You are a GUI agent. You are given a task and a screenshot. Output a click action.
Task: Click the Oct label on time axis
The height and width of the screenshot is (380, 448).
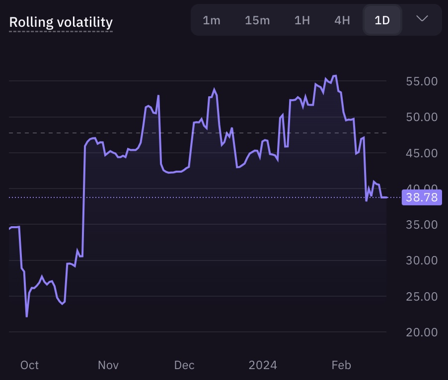coord(29,365)
